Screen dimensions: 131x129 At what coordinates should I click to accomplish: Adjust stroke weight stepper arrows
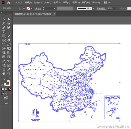coord(44,8)
